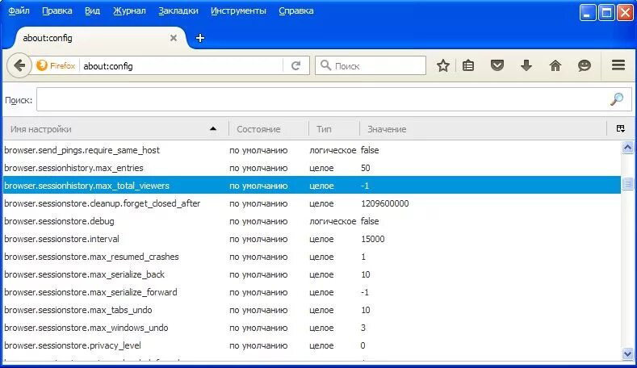Focus the preferences Поиск filter field
Image resolution: width=637 pixels, height=368 pixels.
334,99
